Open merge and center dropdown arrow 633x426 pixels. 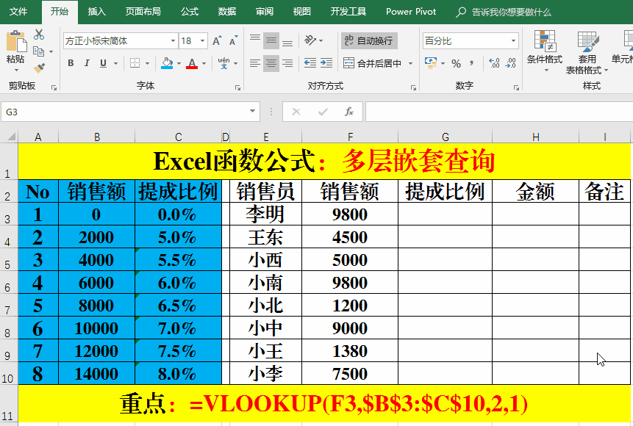[x=410, y=63]
